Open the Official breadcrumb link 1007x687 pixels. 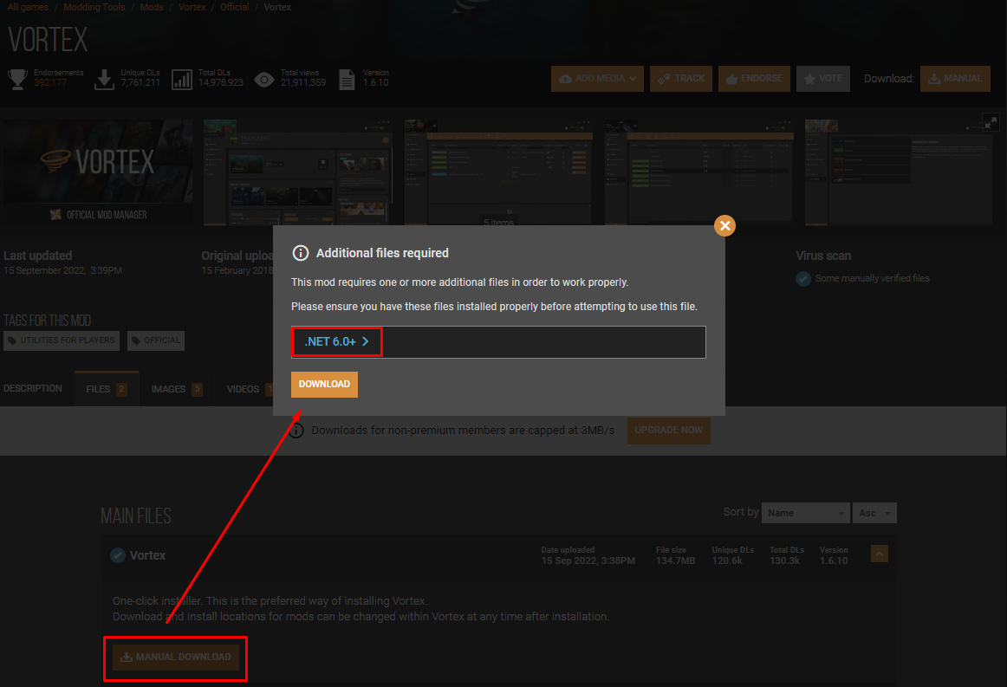234,7
